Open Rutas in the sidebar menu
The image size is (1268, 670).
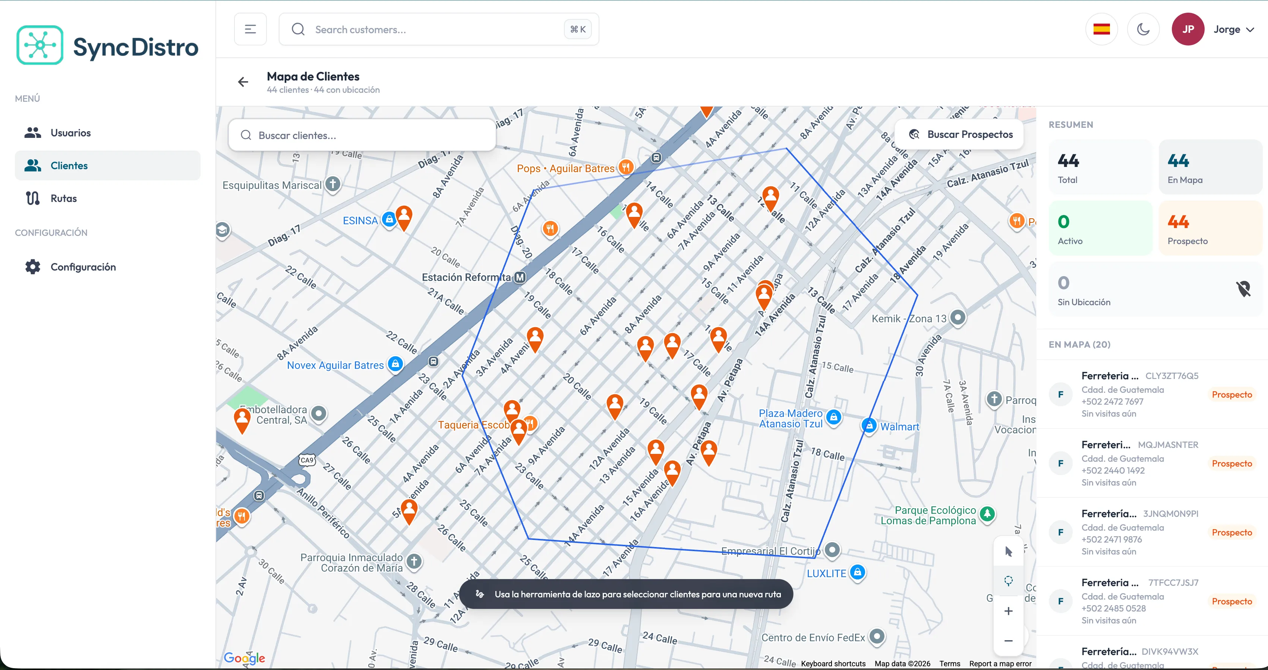coord(107,198)
